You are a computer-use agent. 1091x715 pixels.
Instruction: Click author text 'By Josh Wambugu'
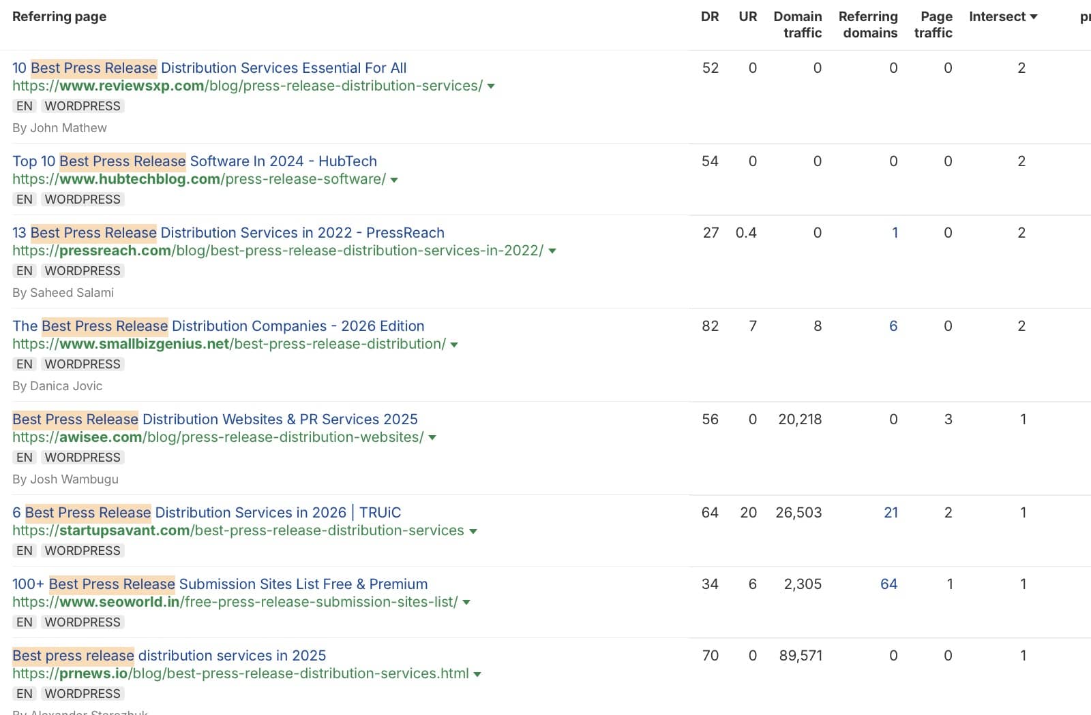(x=65, y=479)
